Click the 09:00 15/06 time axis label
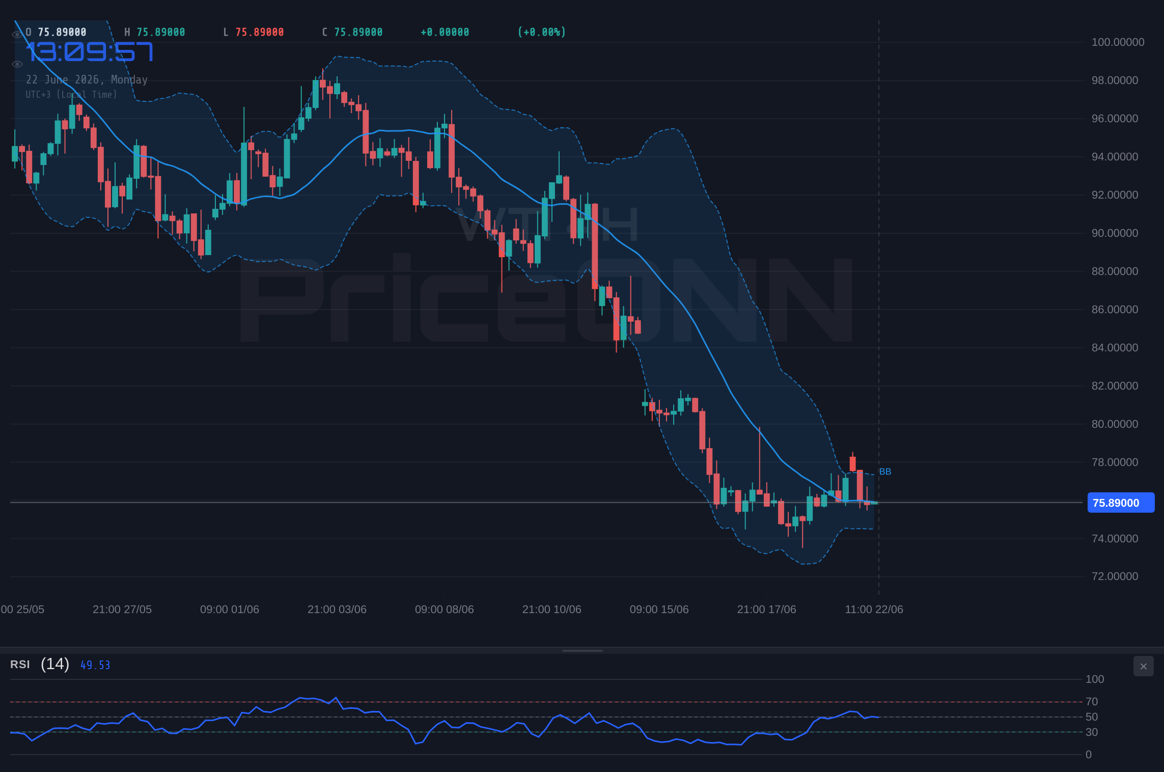Image resolution: width=1164 pixels, height=772 pixels. coord(659,610)
